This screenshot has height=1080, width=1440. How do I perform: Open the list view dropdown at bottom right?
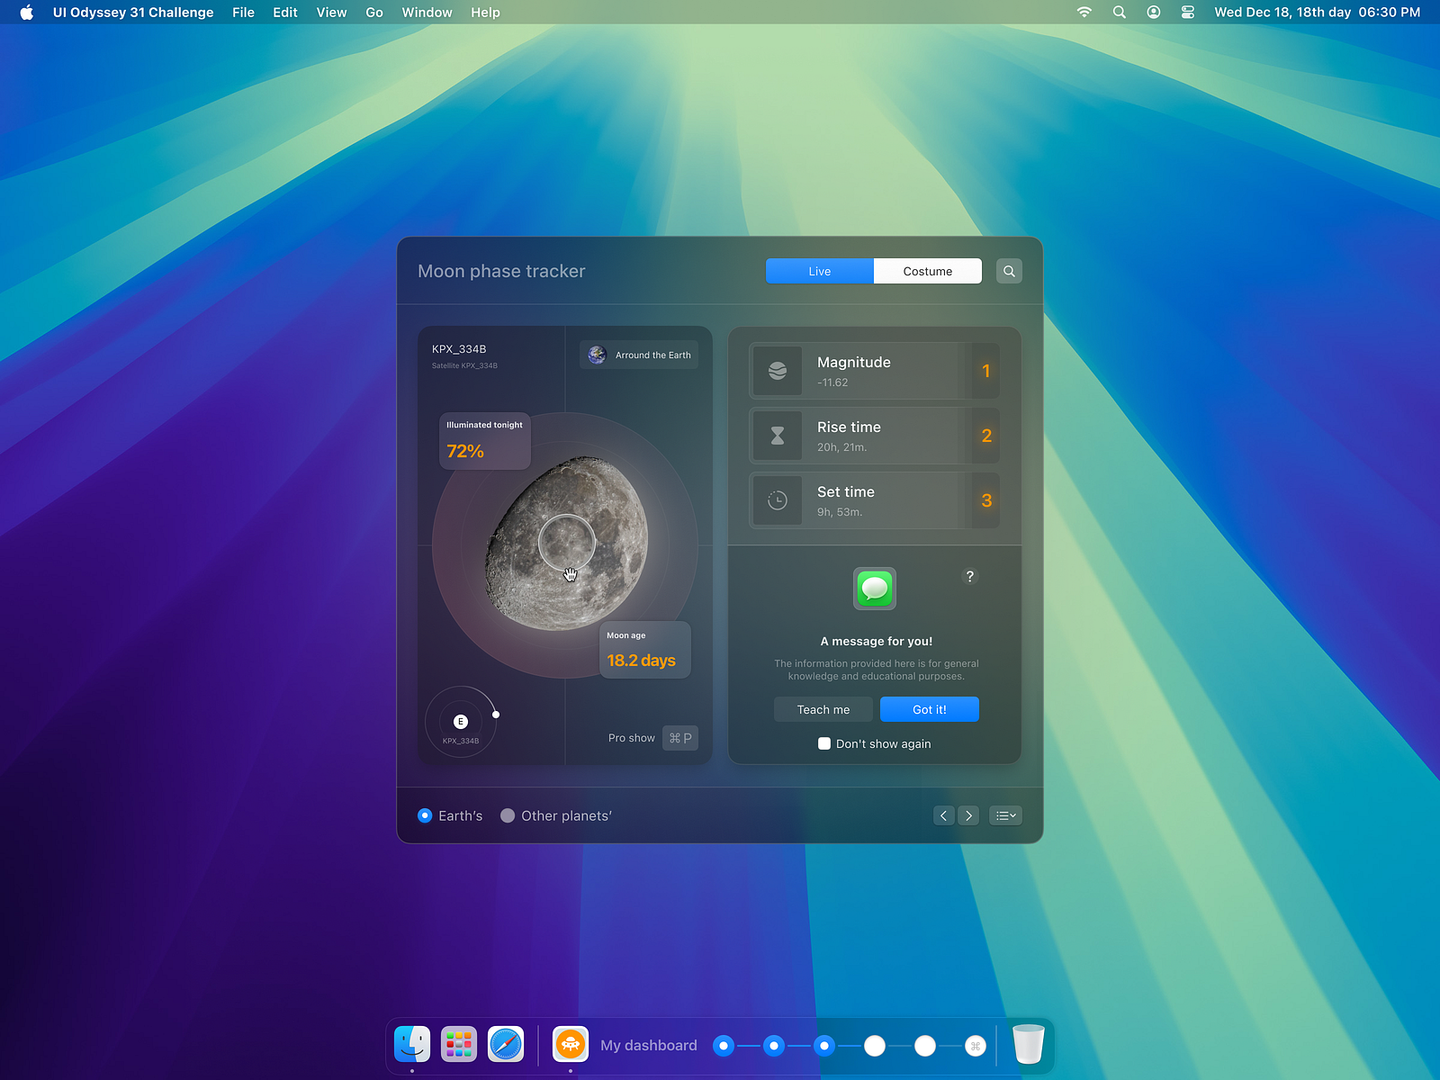[x=1005, y=815]
